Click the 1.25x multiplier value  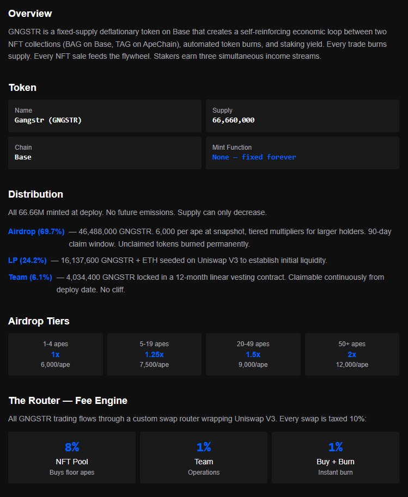point(154,354)
